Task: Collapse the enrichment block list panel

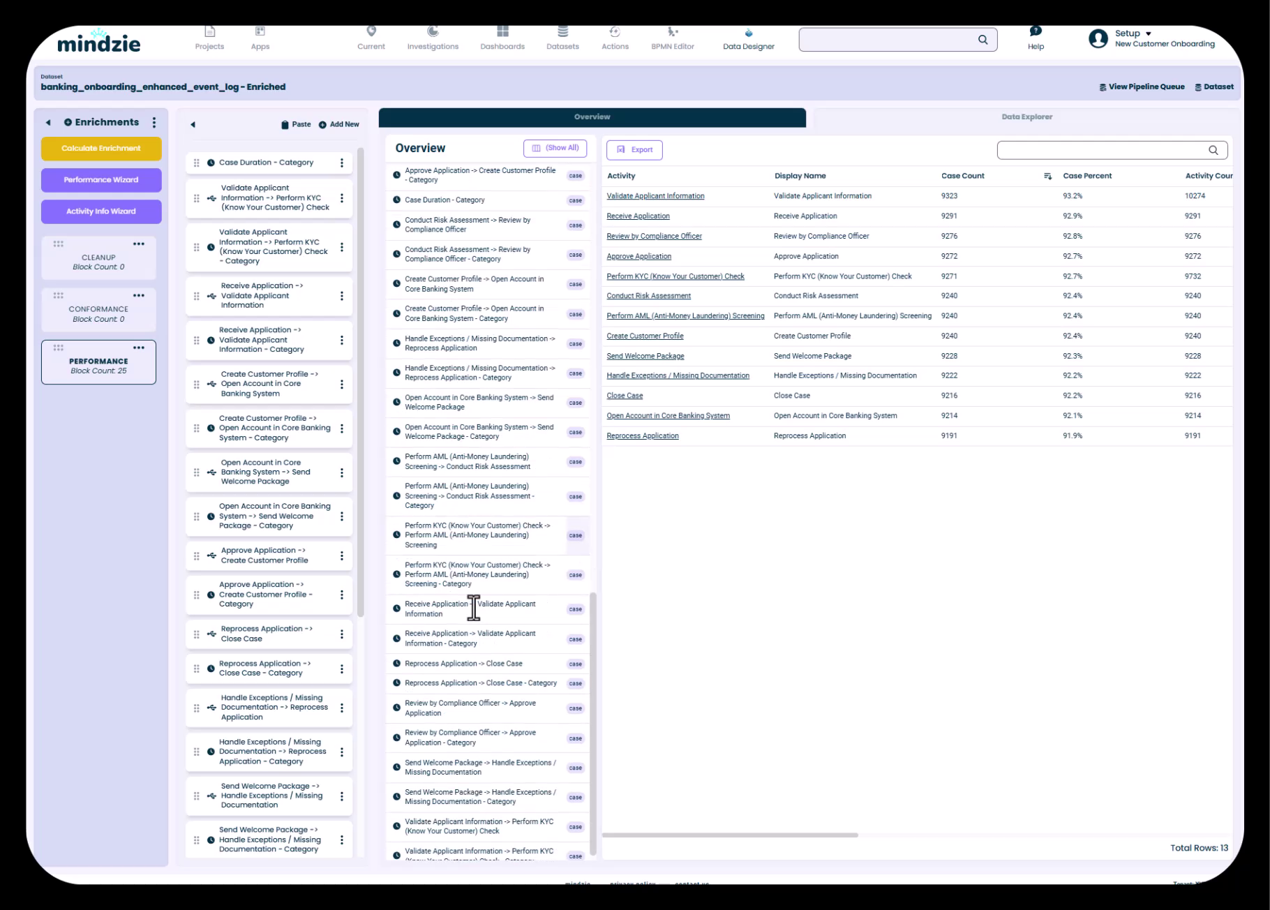Action: point(193,125)
